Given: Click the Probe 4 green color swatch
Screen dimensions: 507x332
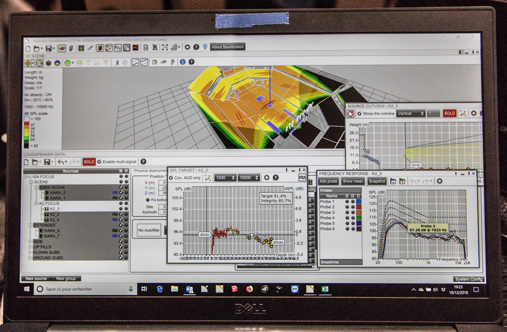Looking at the screenshot, I should (358, 218).
